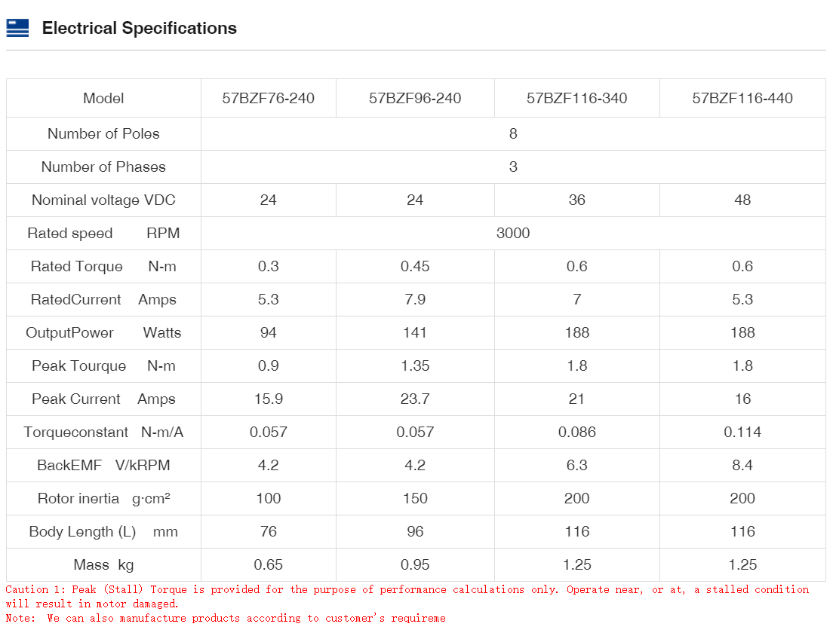Select the 7.9 rated current cell

(x=415, y=299)
